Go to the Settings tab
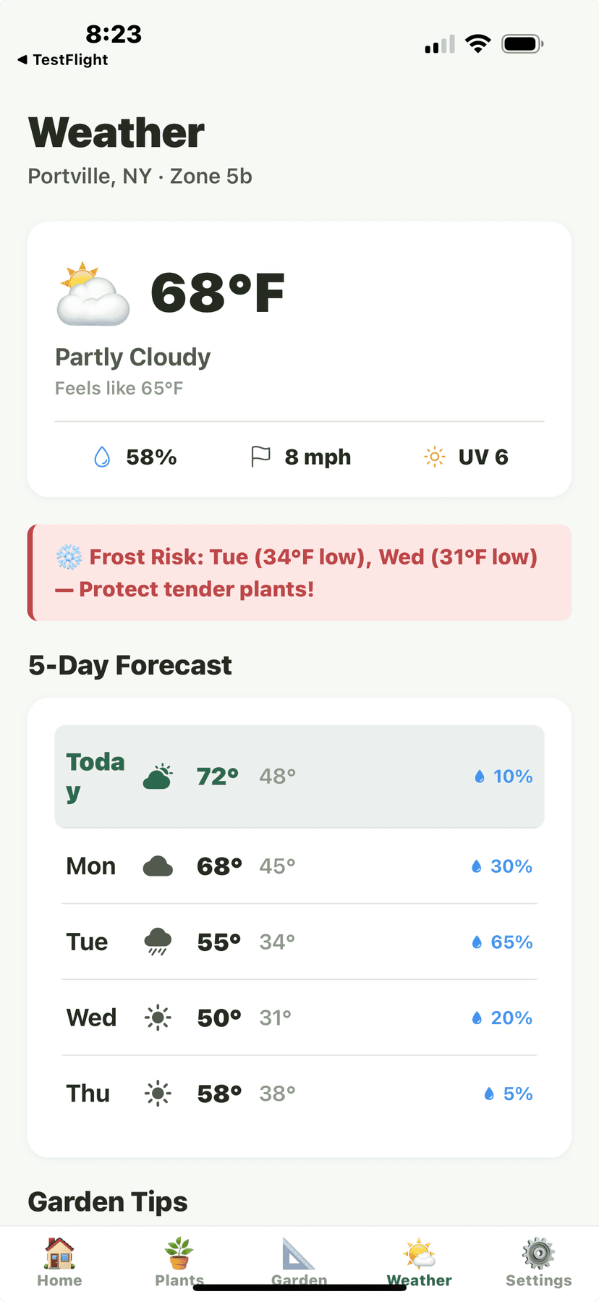Screen dimensions: 599x1302 point(538,1263)
